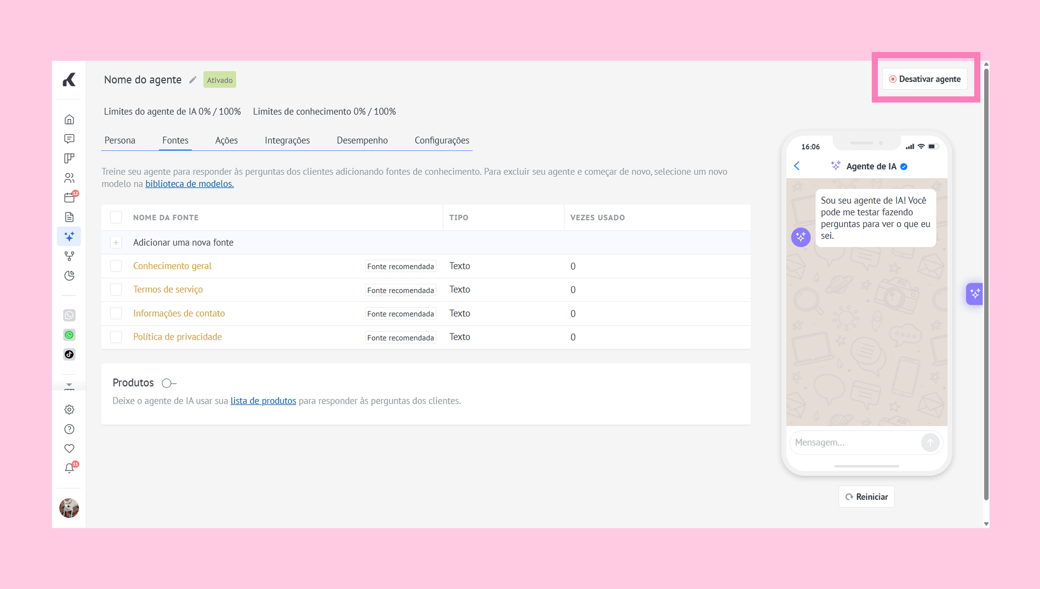Viewport: 1040px width, 589px height.
Task: Expand Adicionar uma nova fonte plus
Action: point(116,242)
